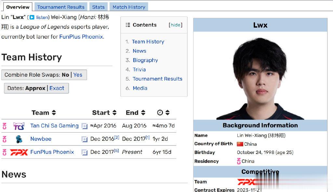Click CN region icon in Tan Chi Sa Gaming row
Image resolution: width=333 pixels, height=192 pixels.
(5, 126)
